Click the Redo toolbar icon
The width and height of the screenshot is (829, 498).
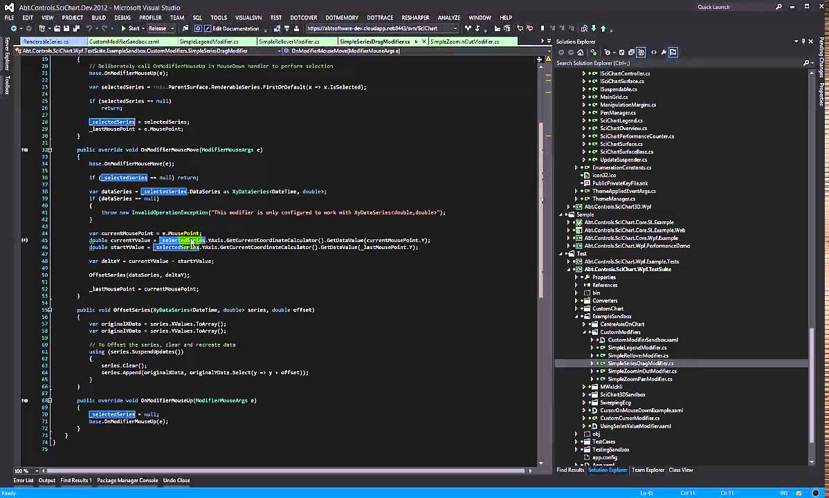tap(104, 28)
